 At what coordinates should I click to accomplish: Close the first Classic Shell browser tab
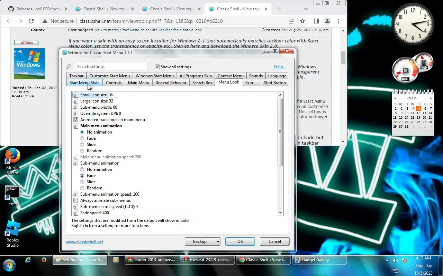(132, 9)
